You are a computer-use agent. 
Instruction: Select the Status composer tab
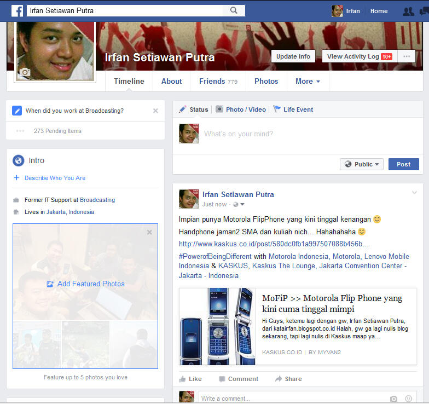pyautogui.click(x=194, y=109)
